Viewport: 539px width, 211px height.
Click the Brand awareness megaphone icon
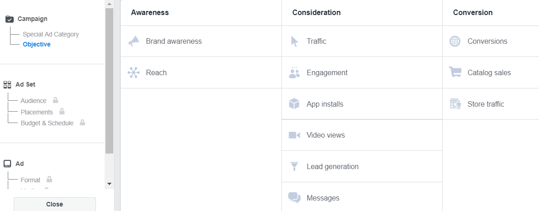click(133, 41)
